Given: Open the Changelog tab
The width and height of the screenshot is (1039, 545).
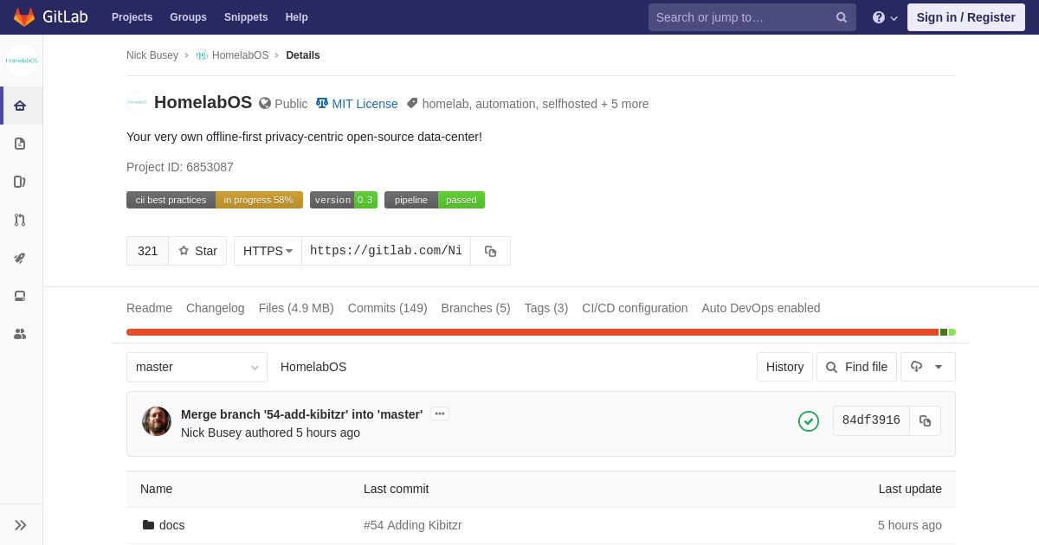Looking at the screenshot, I should (216, 308).
